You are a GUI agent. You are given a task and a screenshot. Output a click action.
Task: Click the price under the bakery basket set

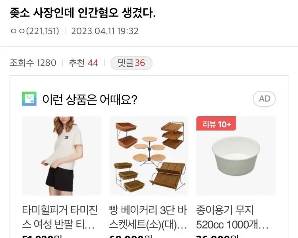130,236
